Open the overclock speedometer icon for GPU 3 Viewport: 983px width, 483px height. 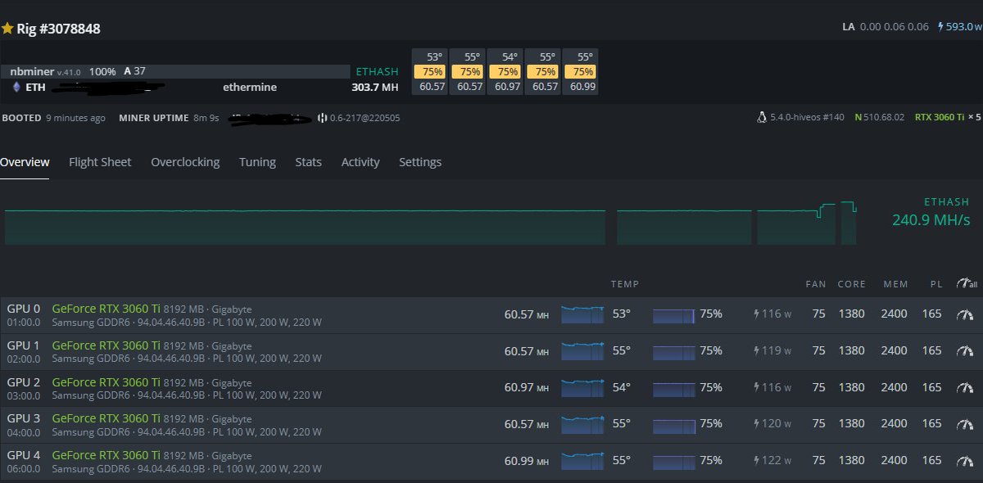pos(966,424)
